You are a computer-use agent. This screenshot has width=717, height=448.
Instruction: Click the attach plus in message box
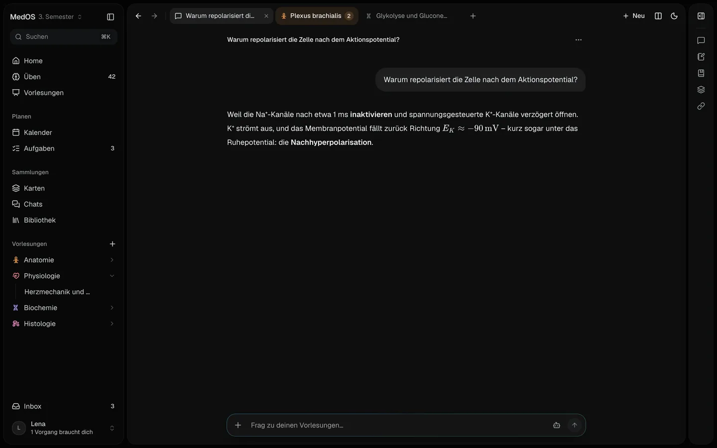click(238, 425)
